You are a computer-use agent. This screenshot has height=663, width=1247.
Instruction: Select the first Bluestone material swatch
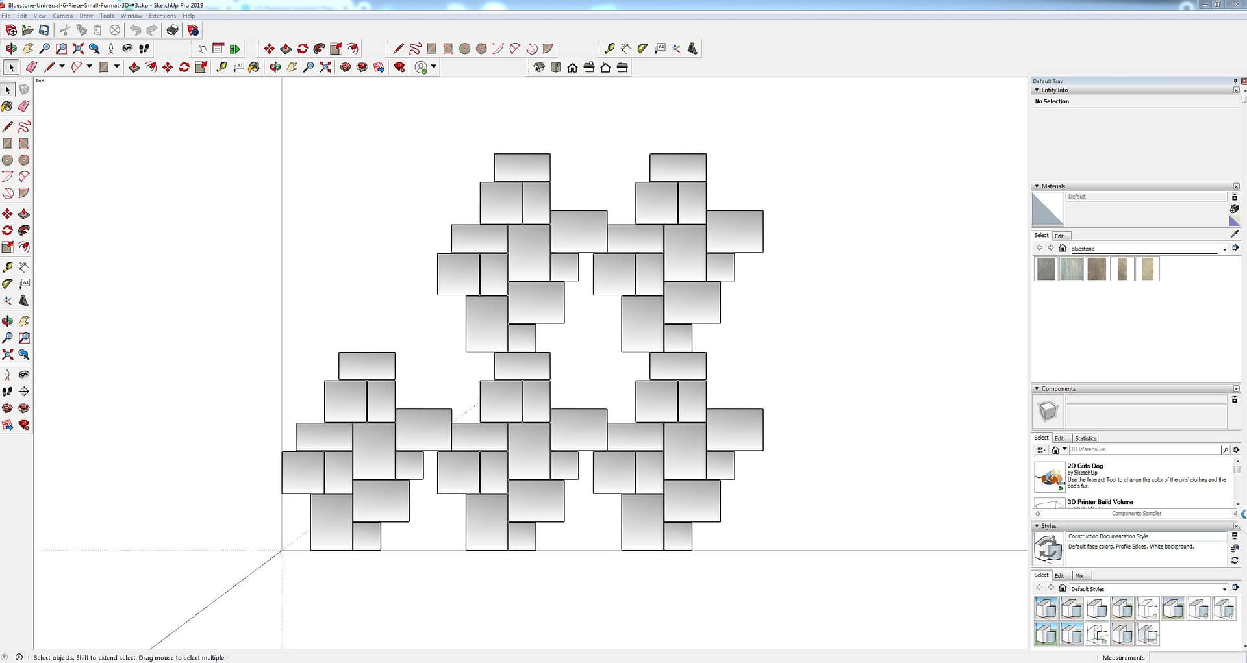[x=1046, y=269]
